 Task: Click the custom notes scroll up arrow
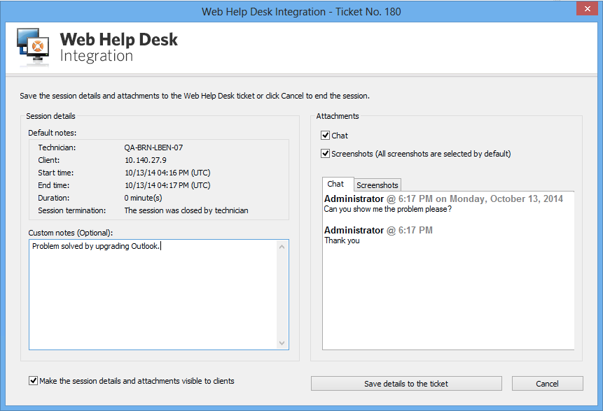tap(282, 247)
